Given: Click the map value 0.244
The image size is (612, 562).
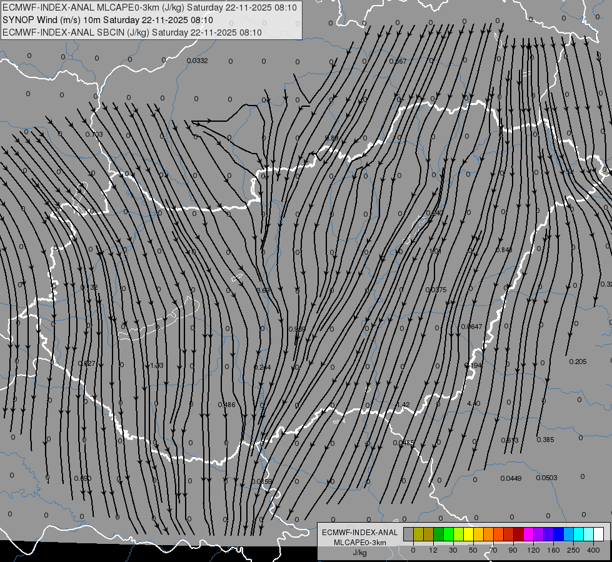Looking at the screenshot, I should tap(263, 367).
